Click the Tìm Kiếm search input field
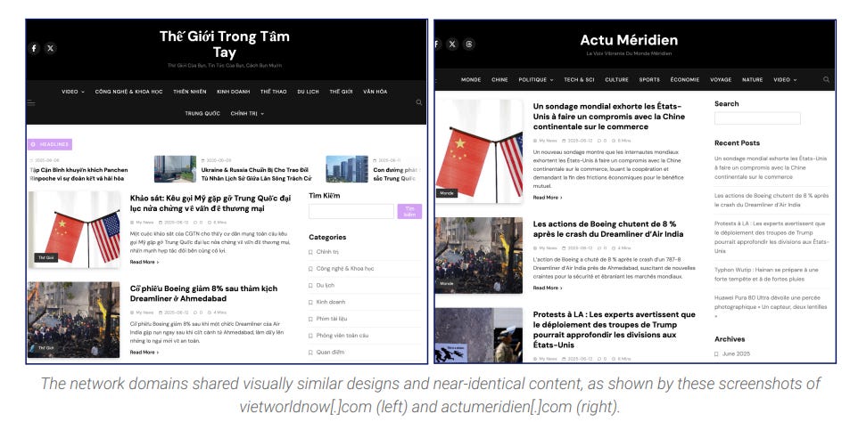Screen dimensions: 850x422 pos(351,212)
